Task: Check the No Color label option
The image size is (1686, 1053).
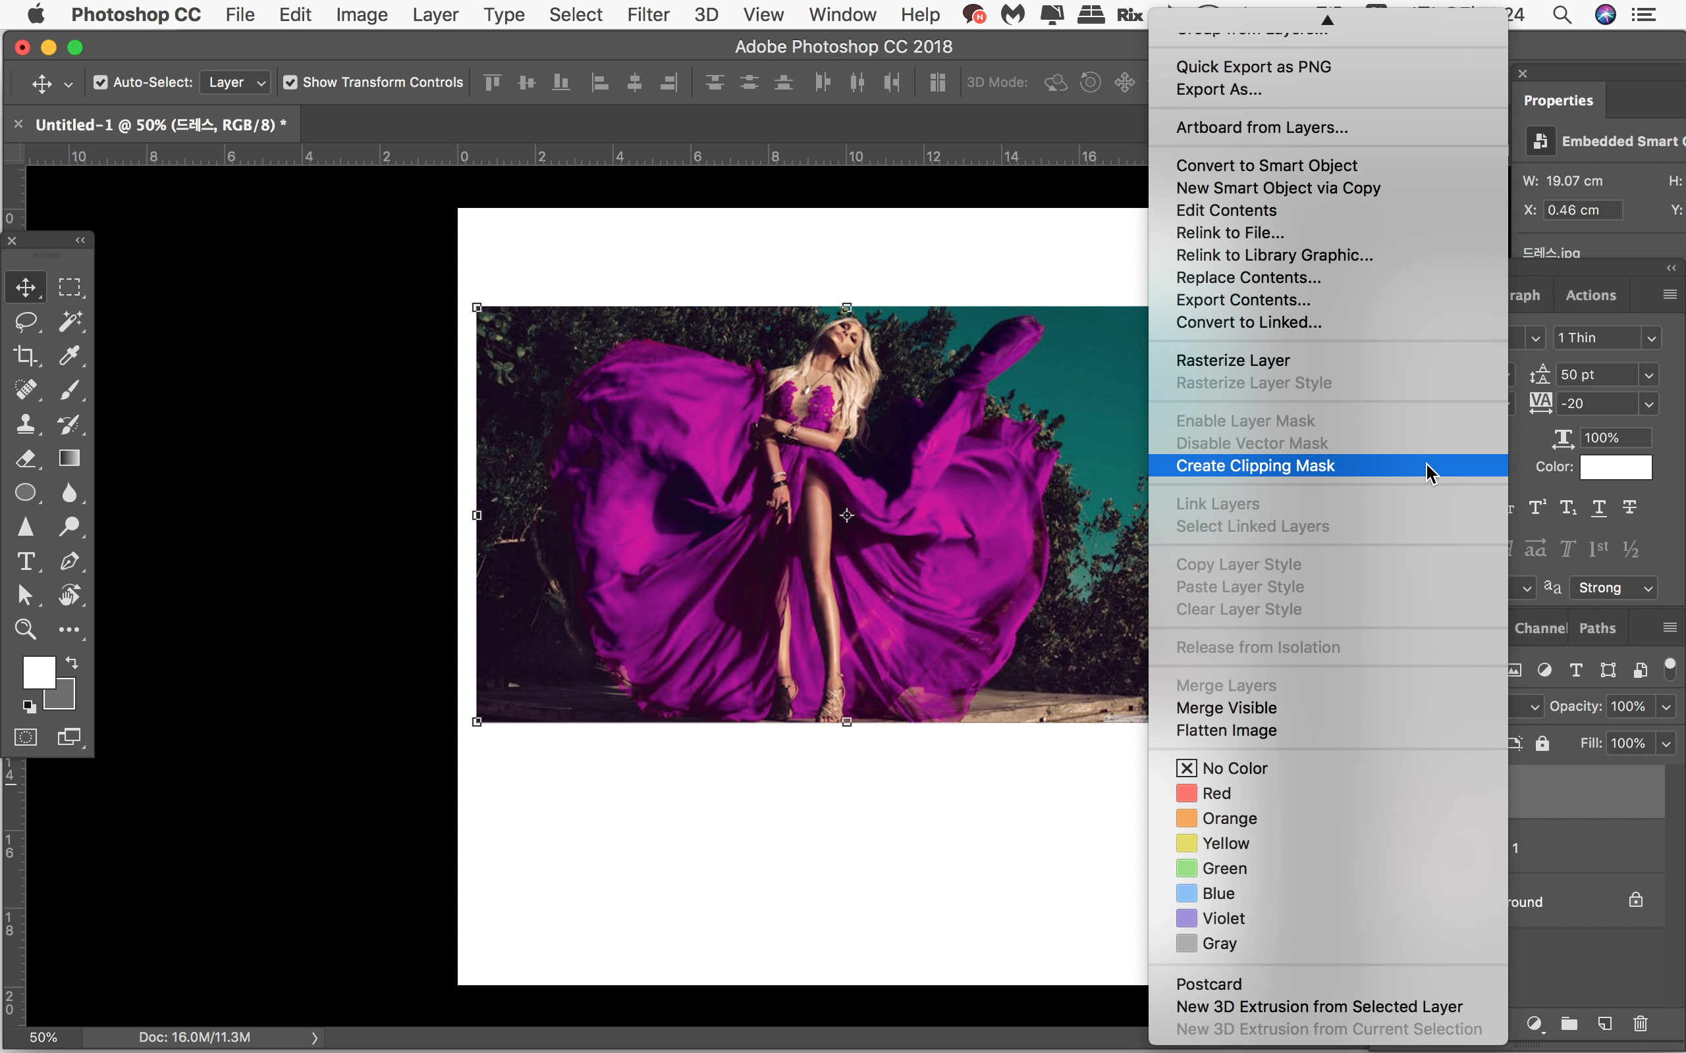Action: [1234, 768]
